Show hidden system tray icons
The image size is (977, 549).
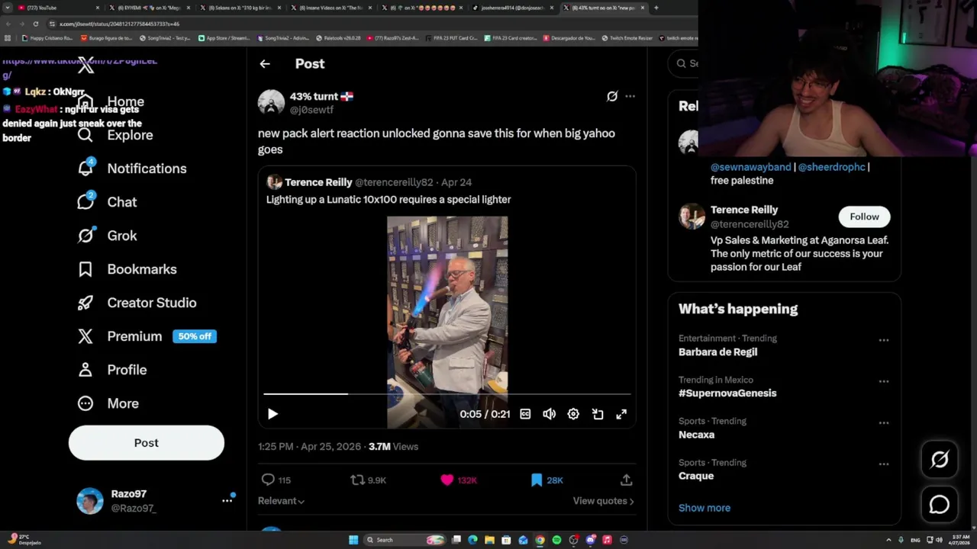(x=888, y=540)
